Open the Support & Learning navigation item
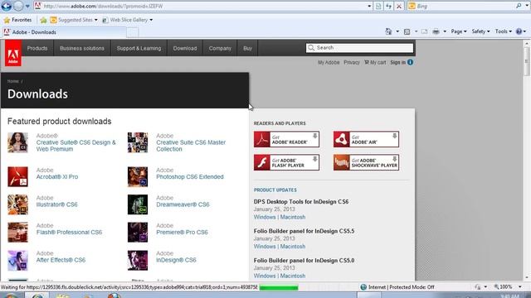This screenshot has height=298, width=531. (x=139, y=48)
